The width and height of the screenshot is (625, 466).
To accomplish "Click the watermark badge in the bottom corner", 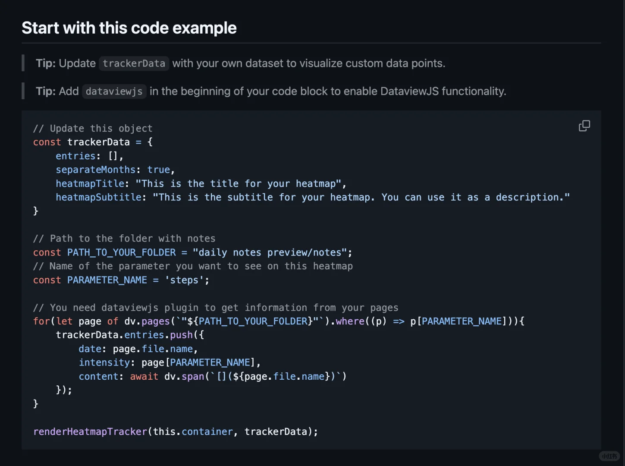I will 609,456.
